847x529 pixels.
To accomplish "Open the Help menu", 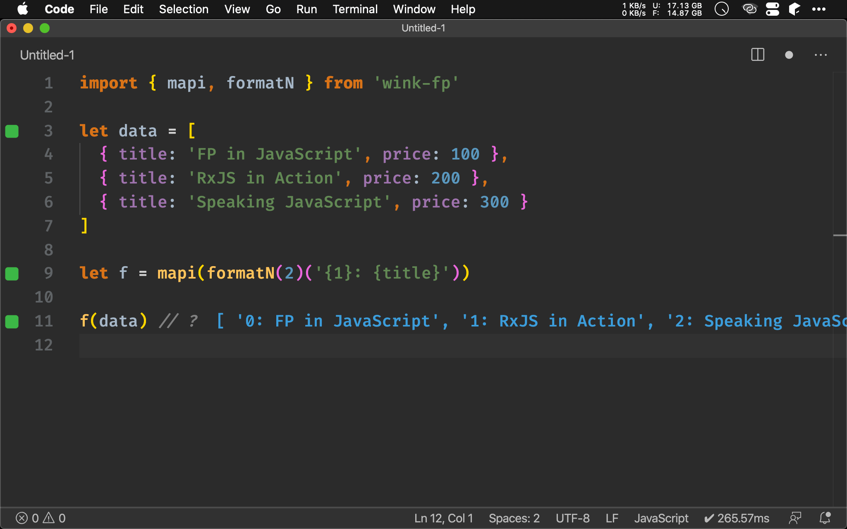I will click(463, 9).
